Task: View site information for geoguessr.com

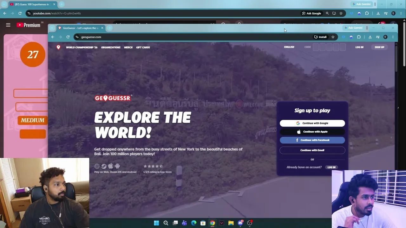Action: [x=77, y=37]
